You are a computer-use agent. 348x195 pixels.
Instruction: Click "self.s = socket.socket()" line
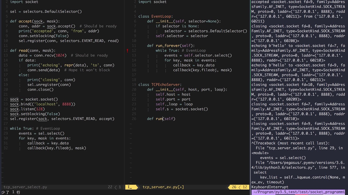coord(182,109)
